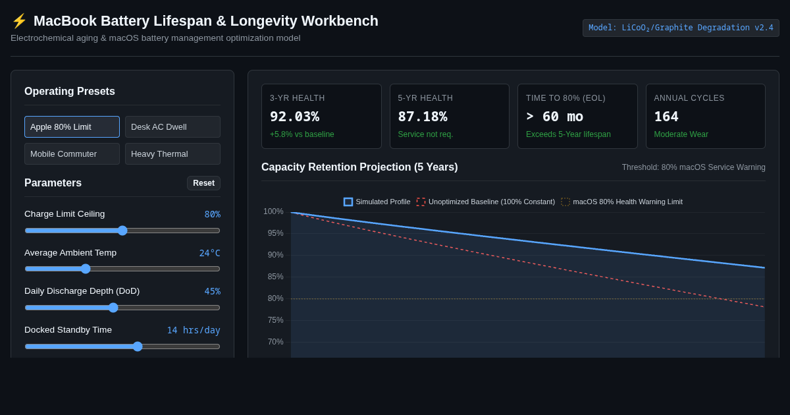Toggle Simulated Profile legend item
This screenshot has width=790, height=415.
pyautogui.click(x=377, y=202)
